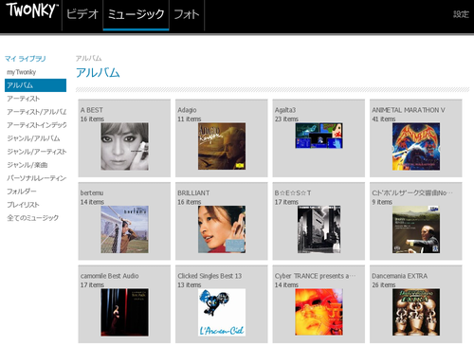Open the Adagio album cover
The width and height of the screenshot is (474, 347).
222,146
